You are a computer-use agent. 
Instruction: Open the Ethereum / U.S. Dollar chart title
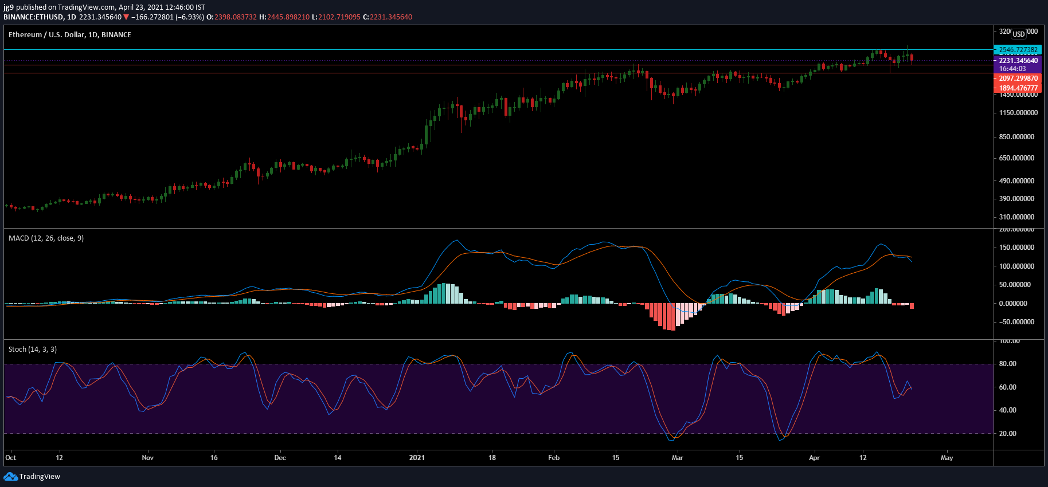[70, 35]
